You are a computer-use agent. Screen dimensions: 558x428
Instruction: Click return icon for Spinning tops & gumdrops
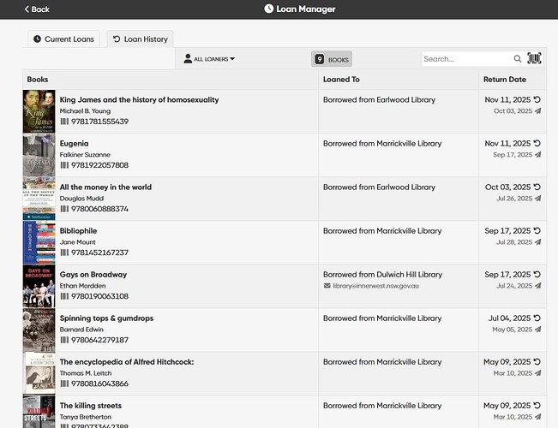(537, 318)
